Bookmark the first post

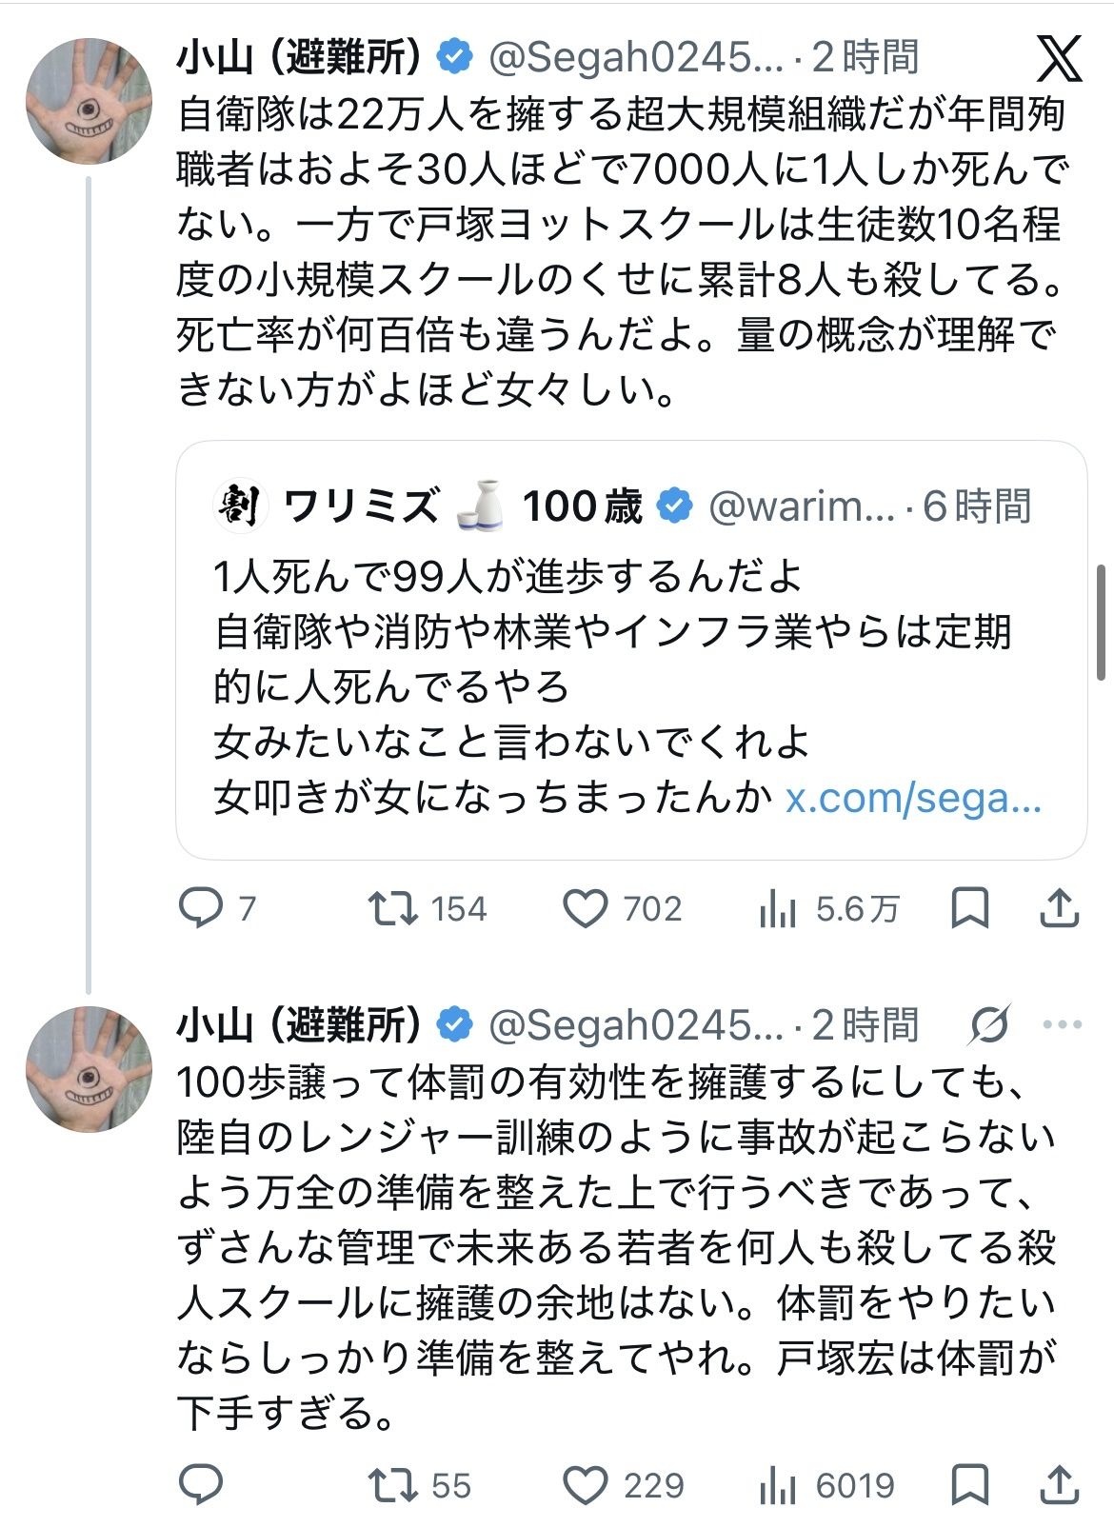pos(969,908)
